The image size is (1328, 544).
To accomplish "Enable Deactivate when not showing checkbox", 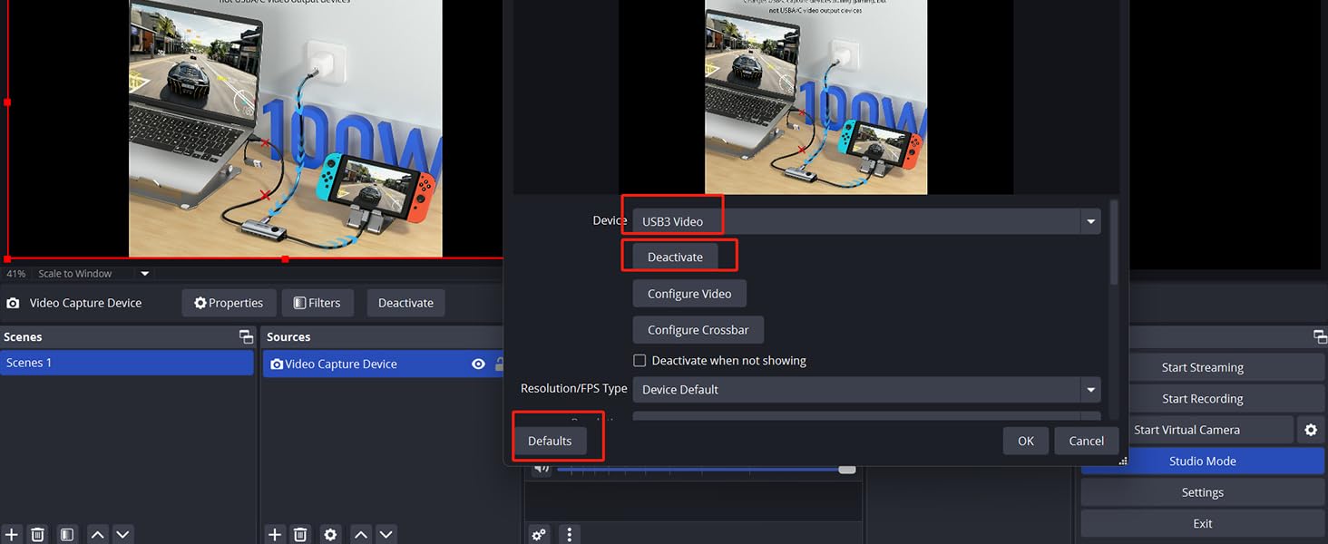I will click(640, 360).
